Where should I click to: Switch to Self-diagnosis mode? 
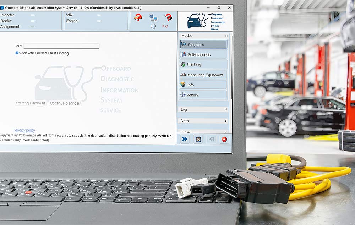pos(203,54)
